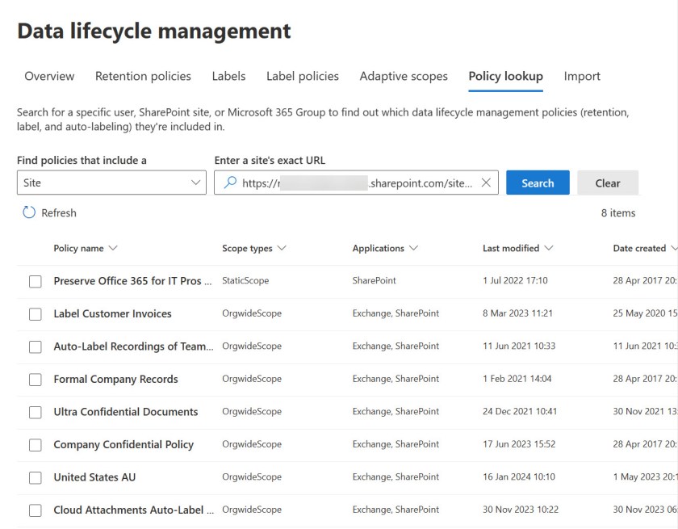Tick the United States AU checkbox
The width and height of the screenshot is (678, 529).
pos(35,477)
